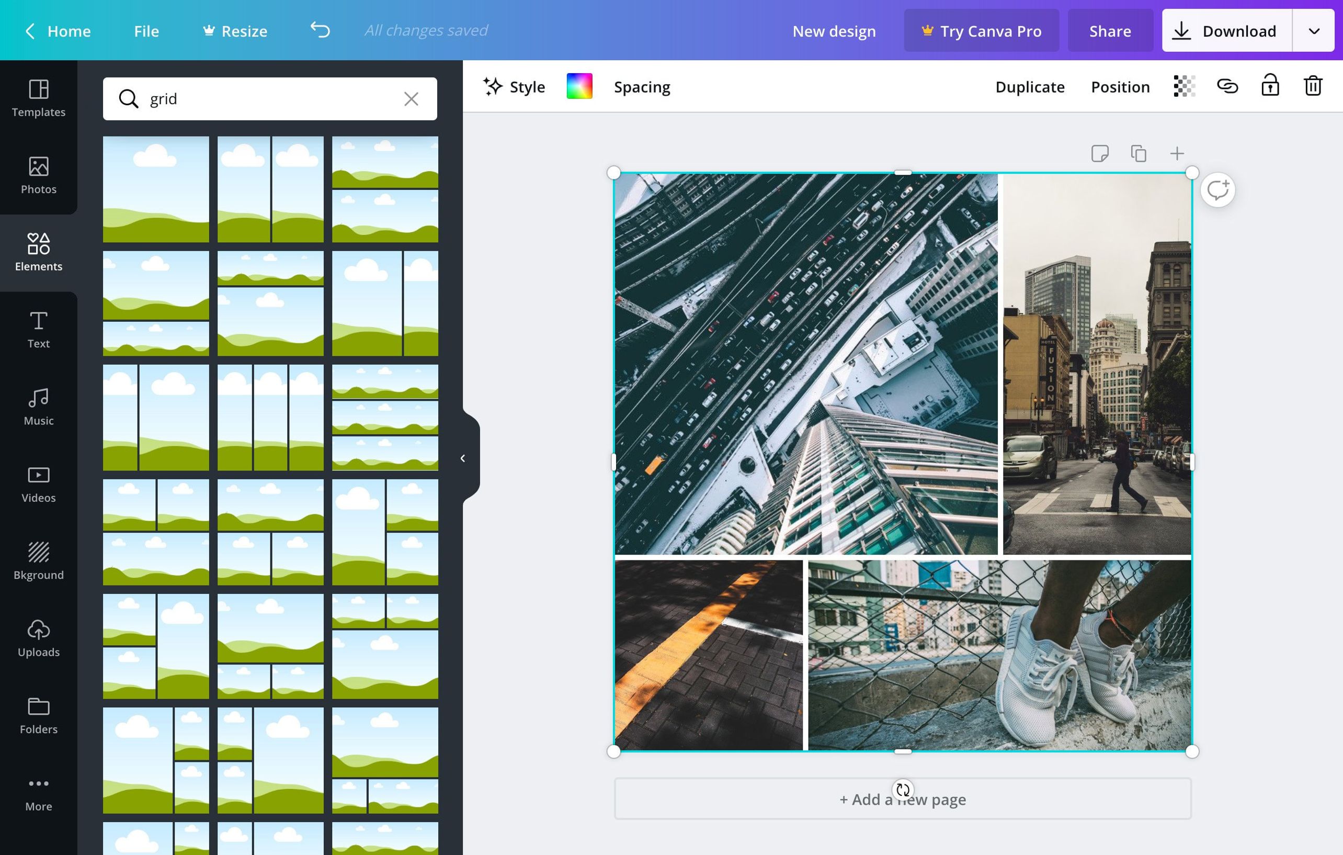Open the File menu
The image size is (1343, 855).
coord(146,29)
